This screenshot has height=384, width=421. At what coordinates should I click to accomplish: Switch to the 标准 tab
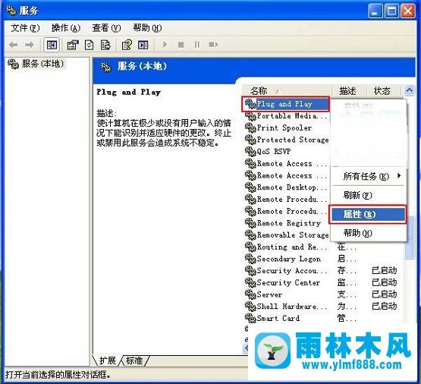[134, 360]
